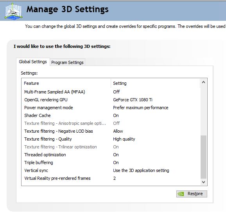Image resolution: width=226 pixels, height=212 pixels.
Task: Open the Triple buffering On value
Action: point(116,163)
